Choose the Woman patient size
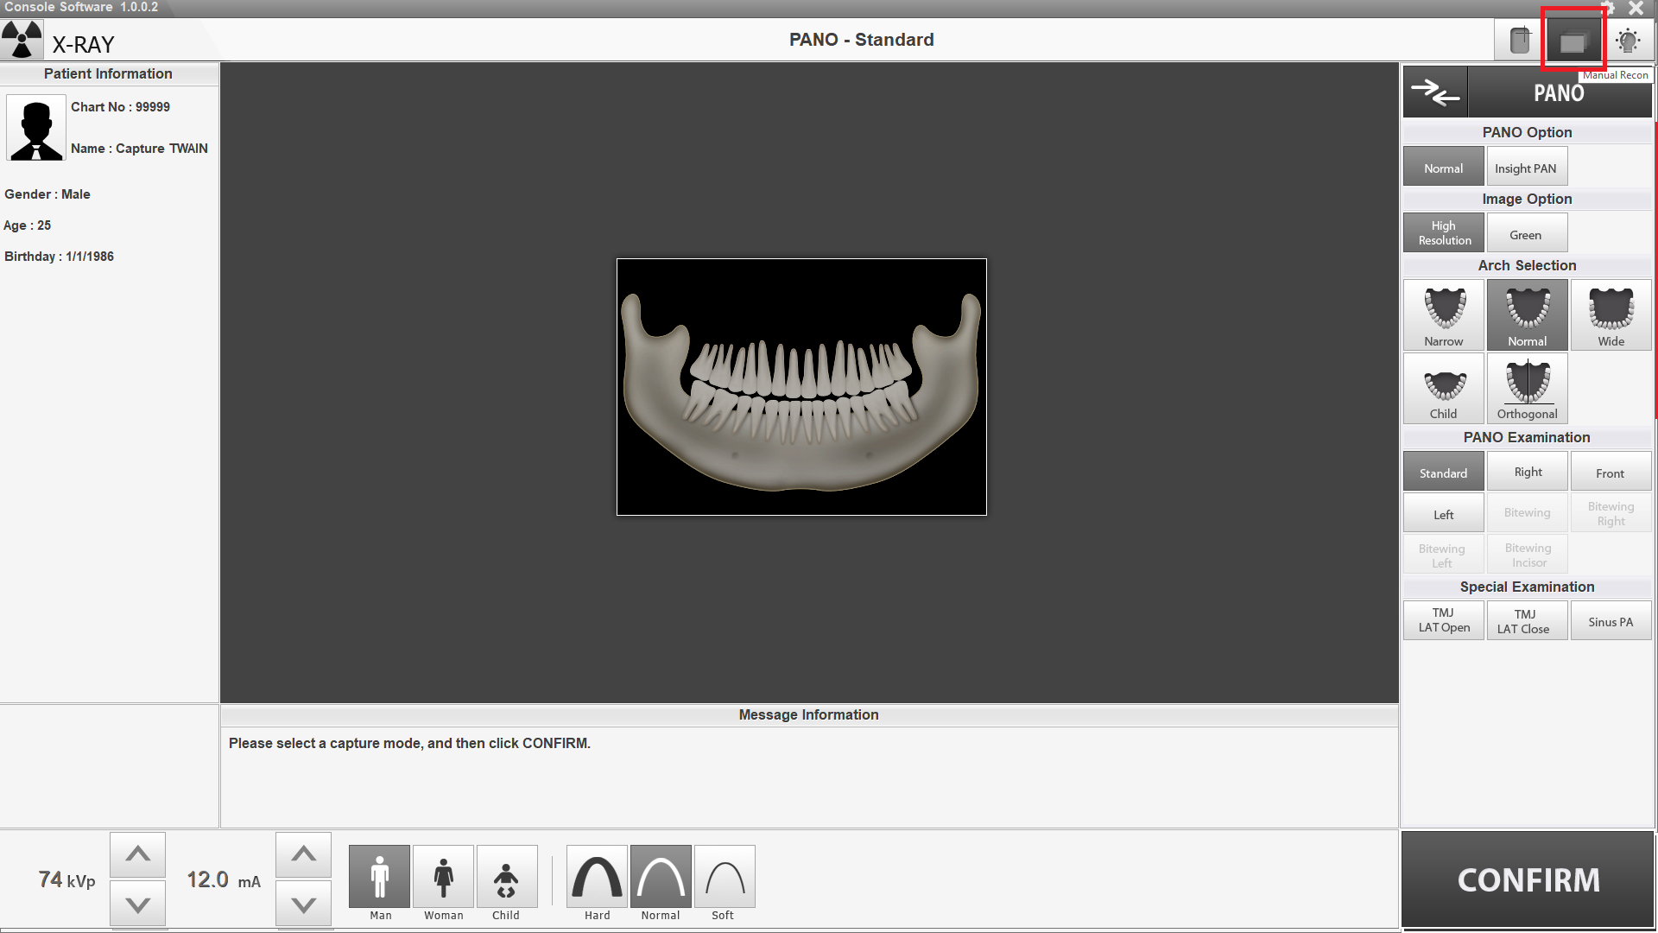This screenshot has height=933, width=1658. [444, 877]
